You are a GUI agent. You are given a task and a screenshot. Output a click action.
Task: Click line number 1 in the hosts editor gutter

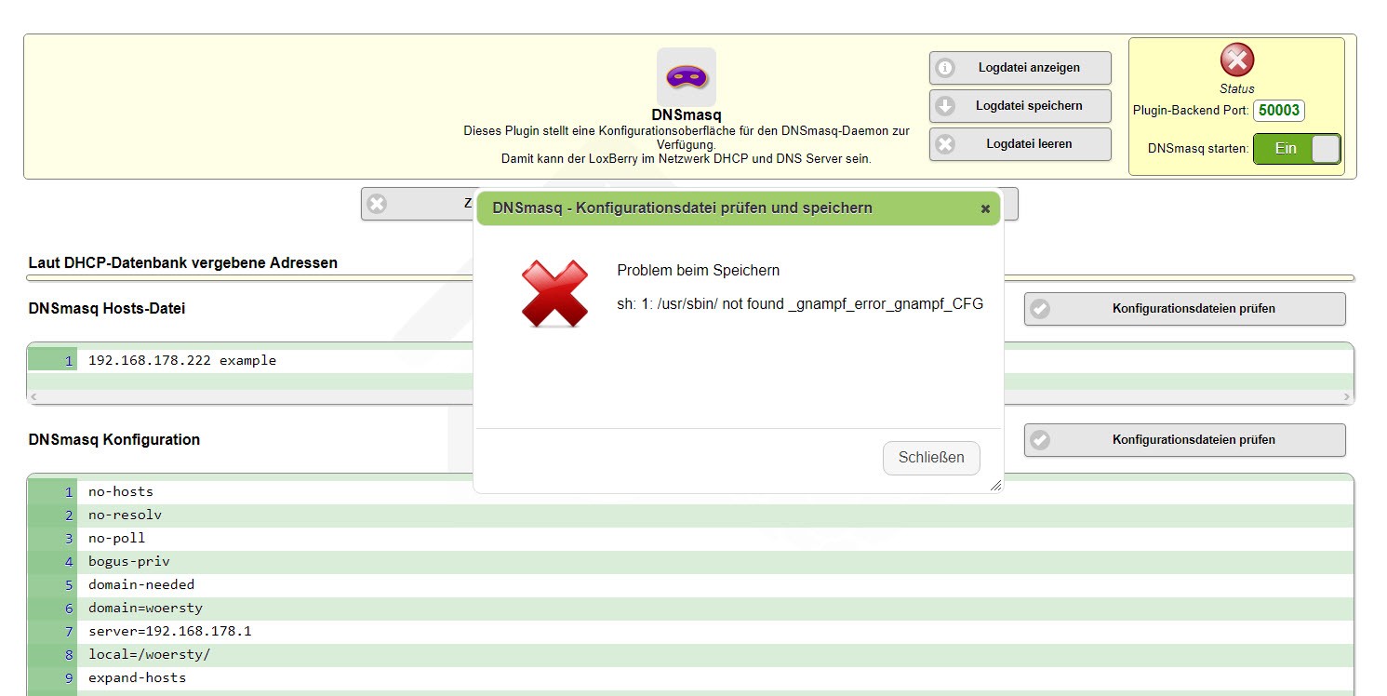69,361
